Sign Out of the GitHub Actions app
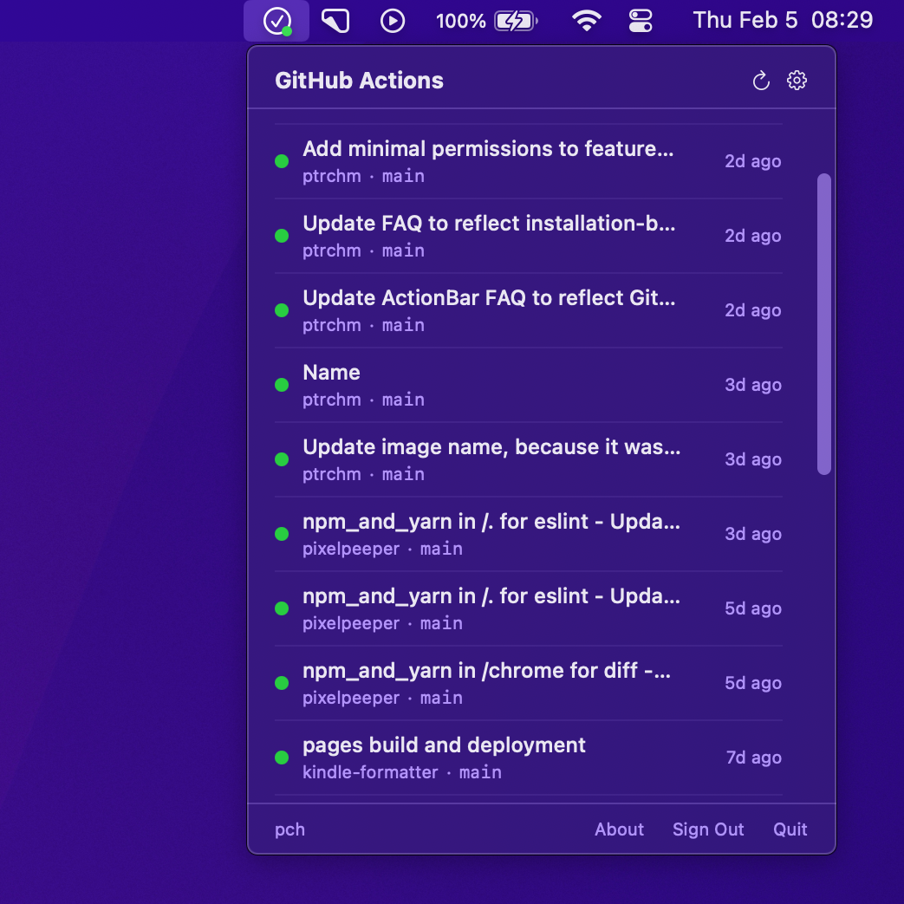904x904 pixels. [x=708, y=829]
